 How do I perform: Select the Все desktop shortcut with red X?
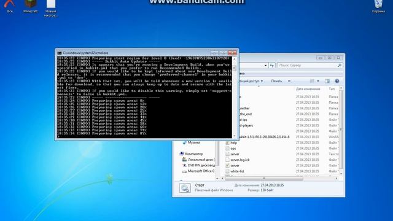pyautogui.click(x=10, y=6)
